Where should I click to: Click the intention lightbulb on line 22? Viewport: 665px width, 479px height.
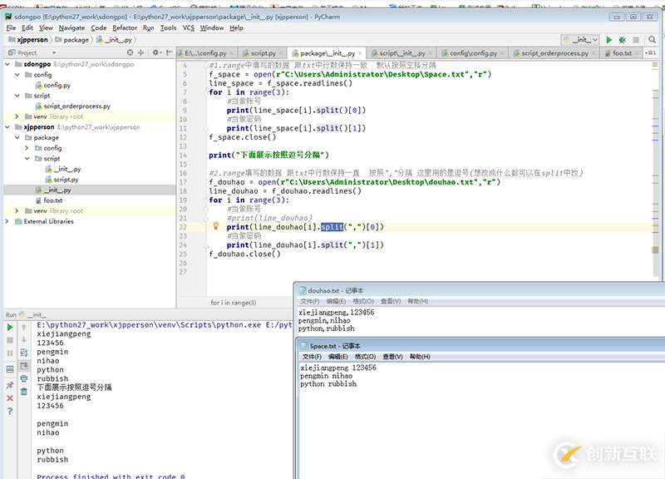pos(215,226)
